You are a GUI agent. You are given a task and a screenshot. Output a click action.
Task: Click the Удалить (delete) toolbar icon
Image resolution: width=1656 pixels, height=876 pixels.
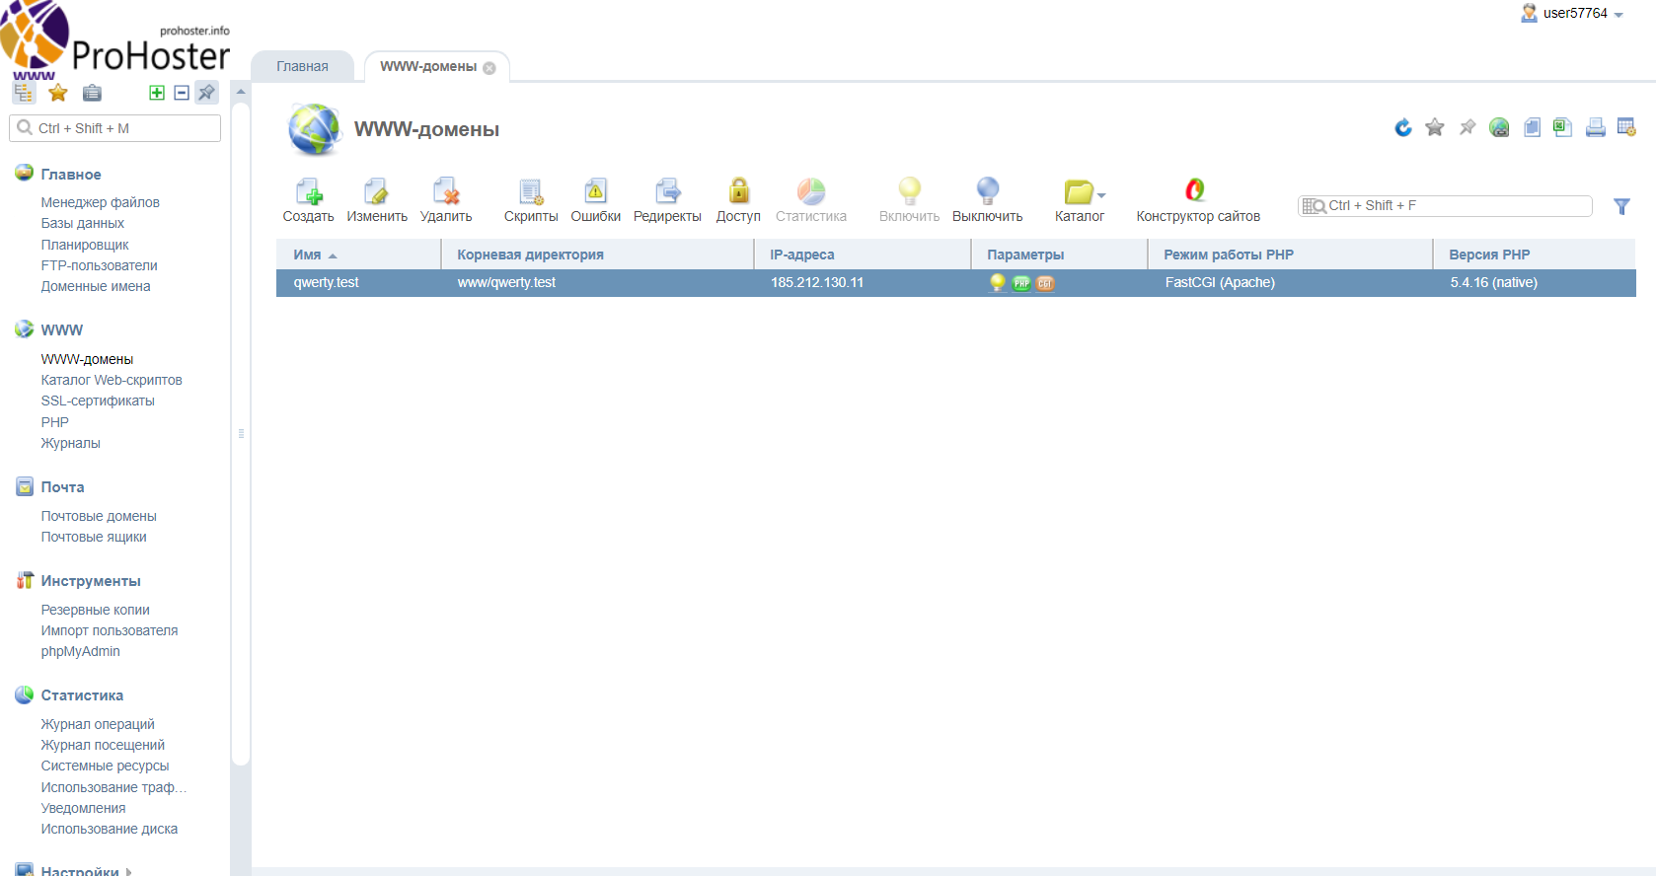click(446, 192)
